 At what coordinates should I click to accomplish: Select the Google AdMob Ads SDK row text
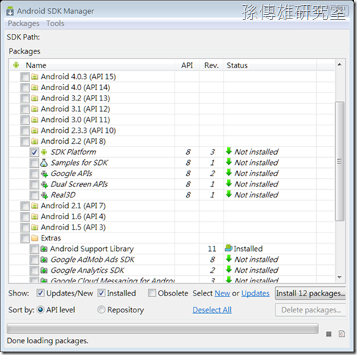tap(92, 260)
